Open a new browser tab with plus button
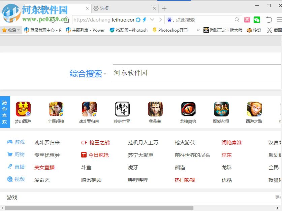 pos(164,8)
